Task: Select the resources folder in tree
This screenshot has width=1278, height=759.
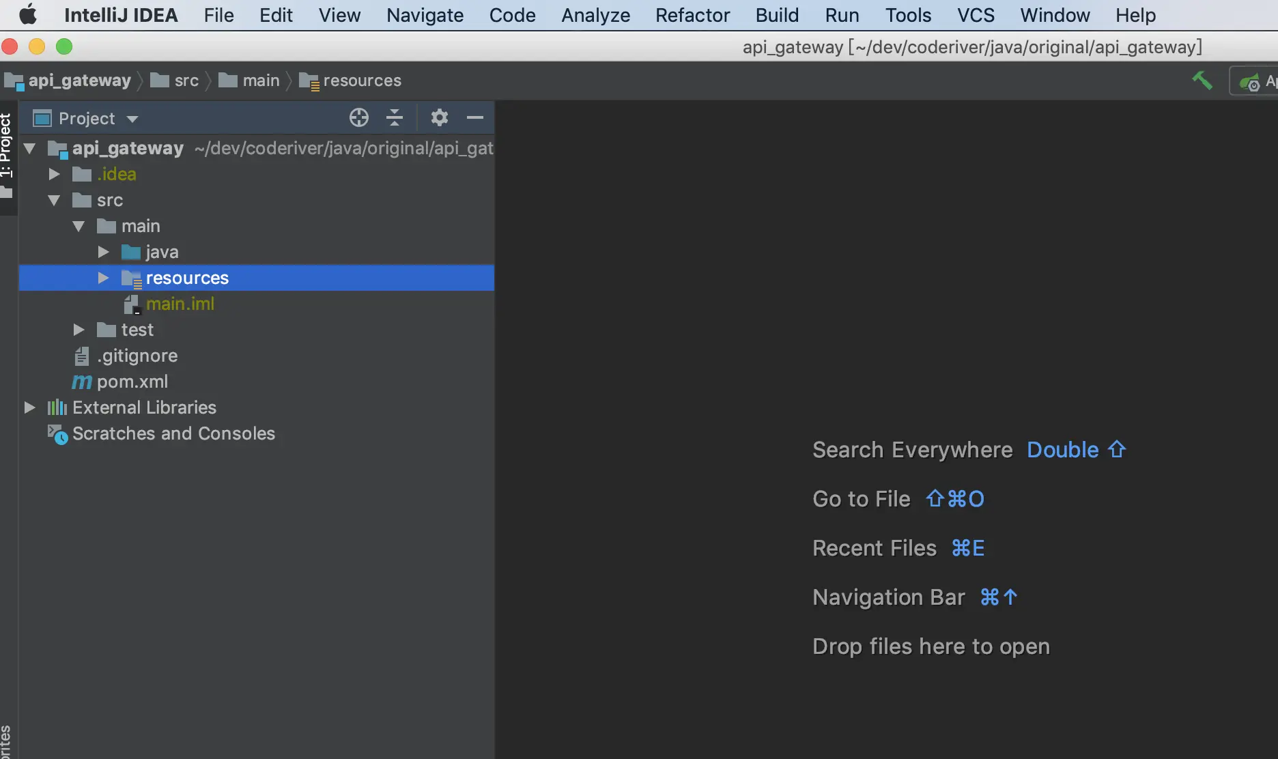Action: [257, 278]
